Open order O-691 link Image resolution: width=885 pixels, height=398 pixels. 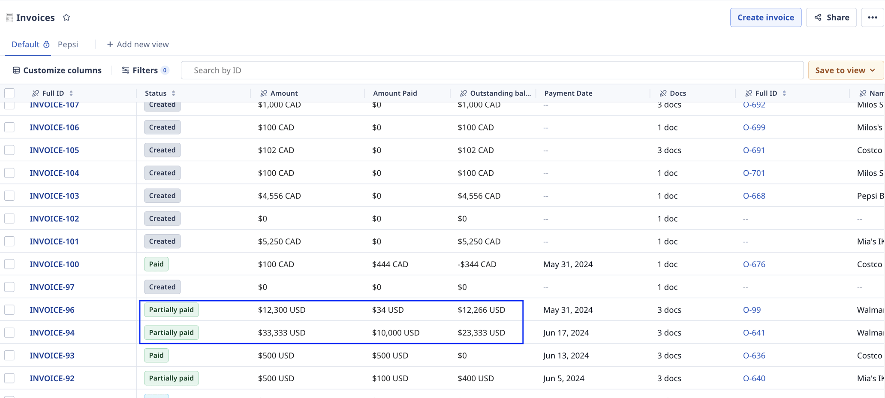(x=754, y=150)
